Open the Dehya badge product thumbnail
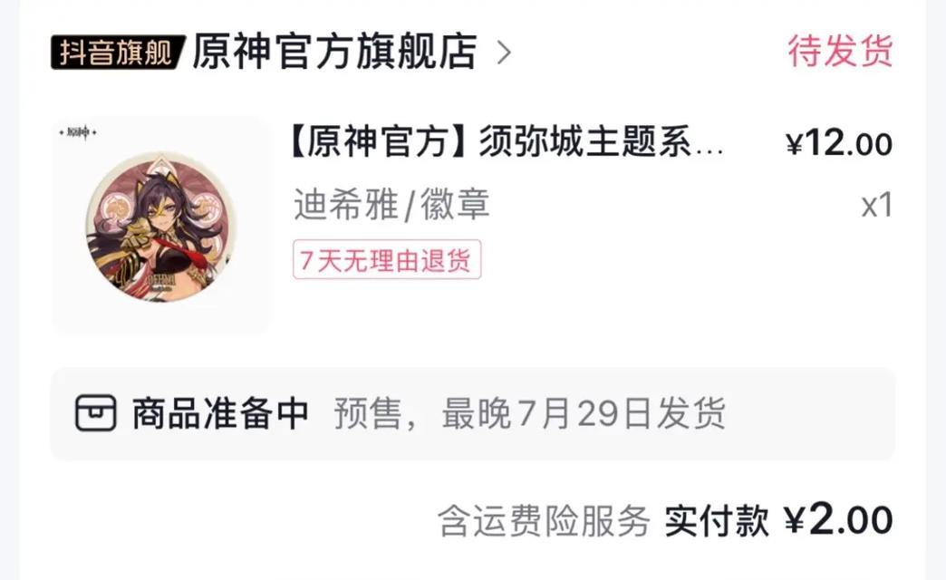The width and height of the screenshot is (946, 580). pyautogui.click(x=161, y=225)
